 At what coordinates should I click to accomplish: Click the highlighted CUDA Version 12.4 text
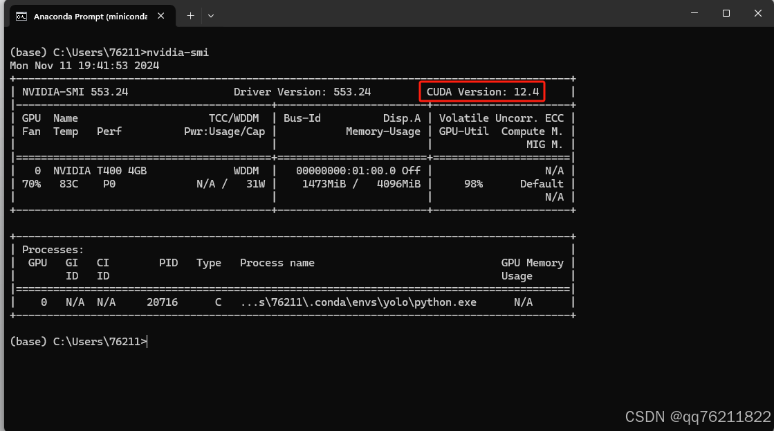pos(481,91)
